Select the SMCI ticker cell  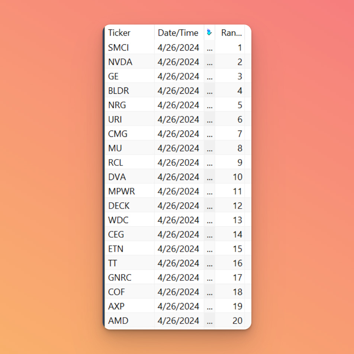129,48
